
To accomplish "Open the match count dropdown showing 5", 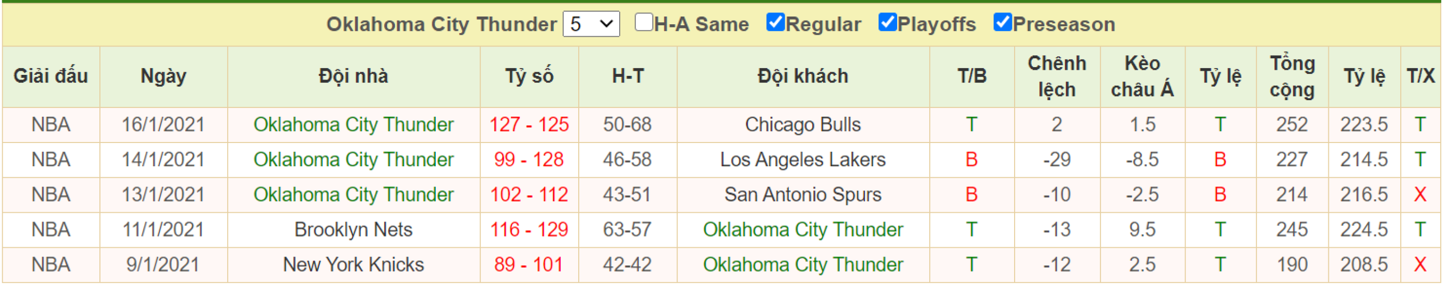I will click(x=591, y=24).
